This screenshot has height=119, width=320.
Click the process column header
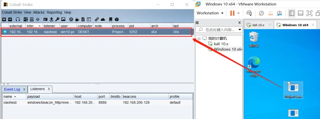coord(120,26)
